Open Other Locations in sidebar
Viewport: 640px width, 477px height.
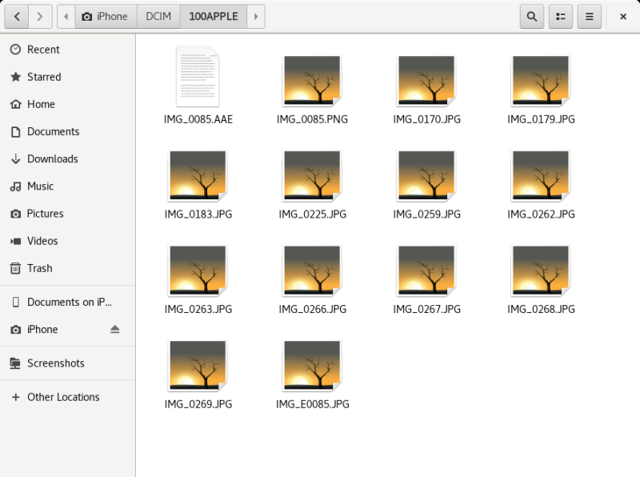point(63,397)
